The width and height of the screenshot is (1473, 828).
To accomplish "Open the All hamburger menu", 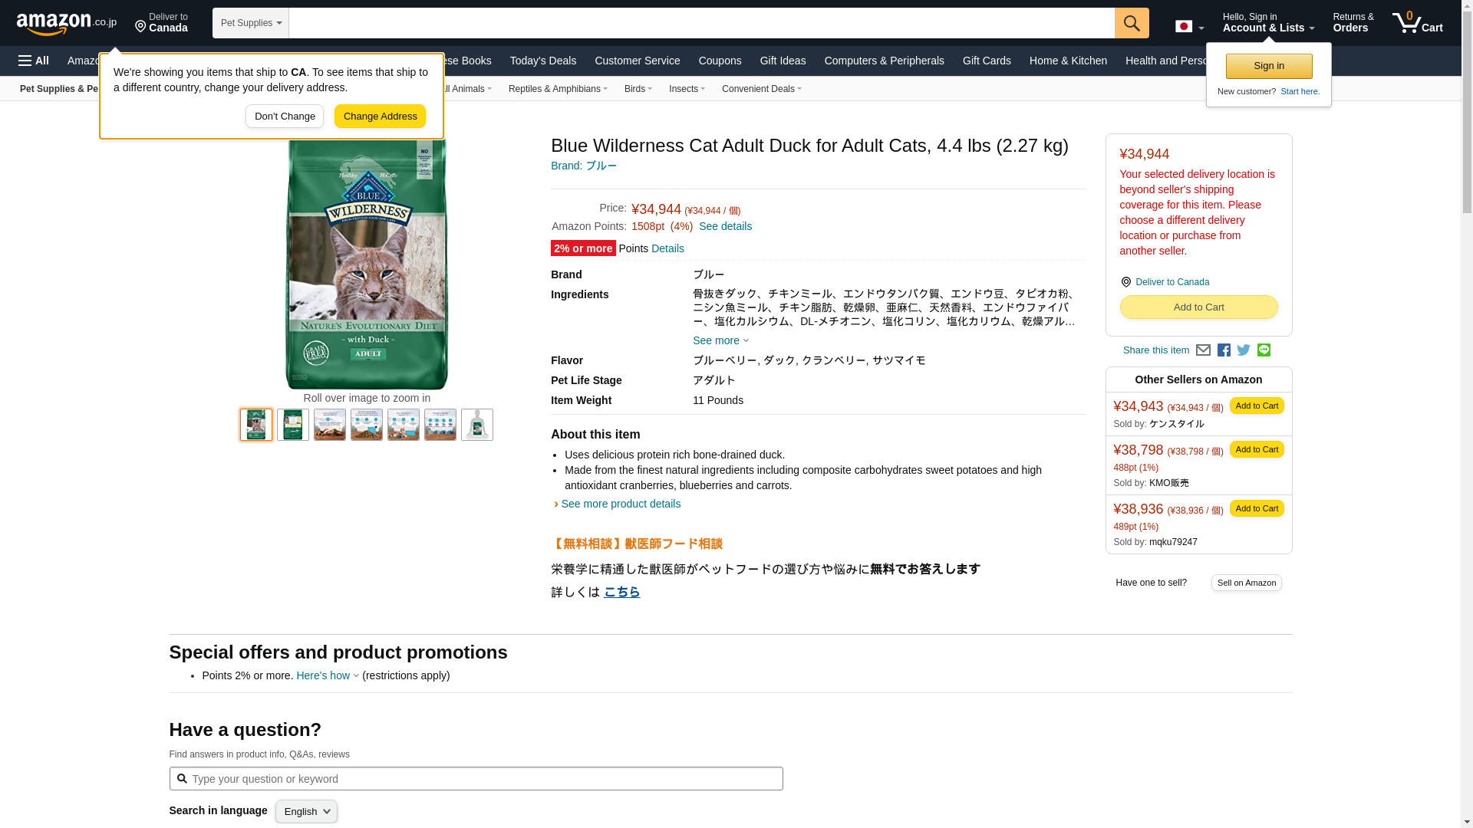I will point(34,61).
